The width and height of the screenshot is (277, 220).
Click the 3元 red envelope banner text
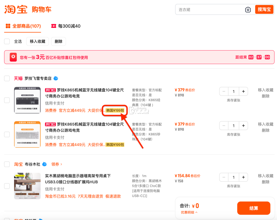pos(54,57)
